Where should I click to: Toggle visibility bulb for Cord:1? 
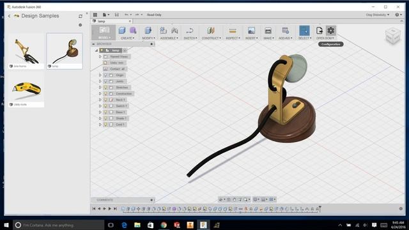coord(105,125)
